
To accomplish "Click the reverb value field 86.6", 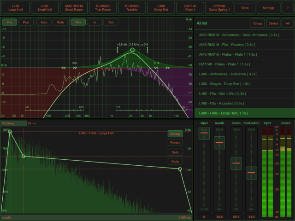I will (x=219, y=217).
